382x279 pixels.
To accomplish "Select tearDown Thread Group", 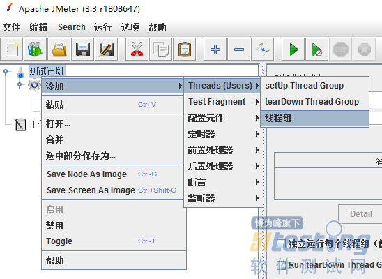I will click(315, 102).
